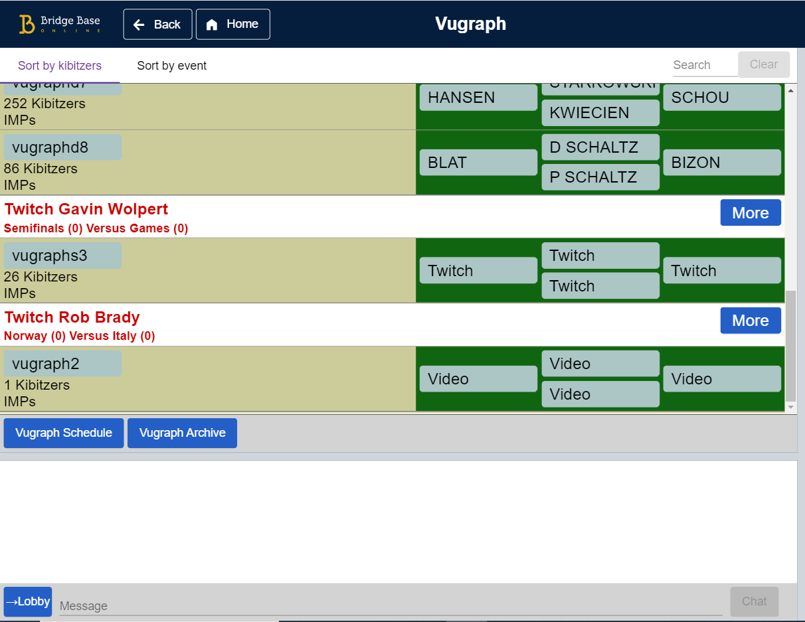Open the Vugraph Archive
The width and height of the screenshot is (805, 622).
point(182,432)
